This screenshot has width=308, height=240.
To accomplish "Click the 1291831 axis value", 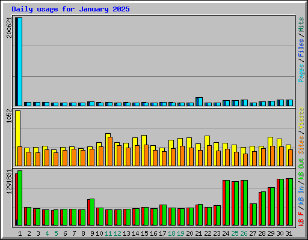I will click(x=9, y=182).
